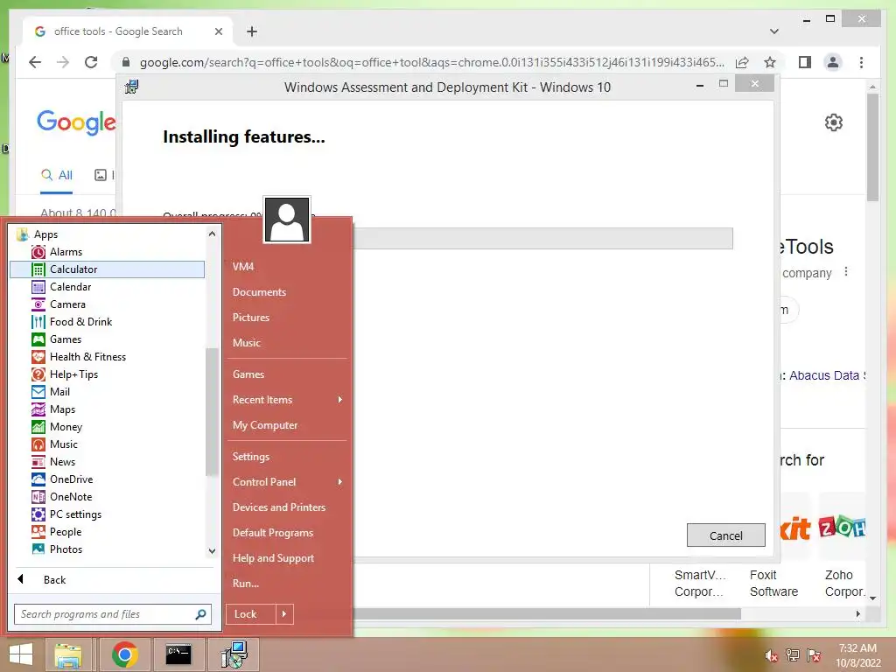
Task: Open the Camera app icon
Action: 38,304
